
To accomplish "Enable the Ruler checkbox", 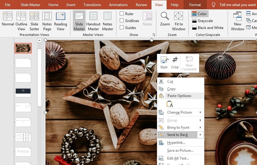I will (122, 14).
